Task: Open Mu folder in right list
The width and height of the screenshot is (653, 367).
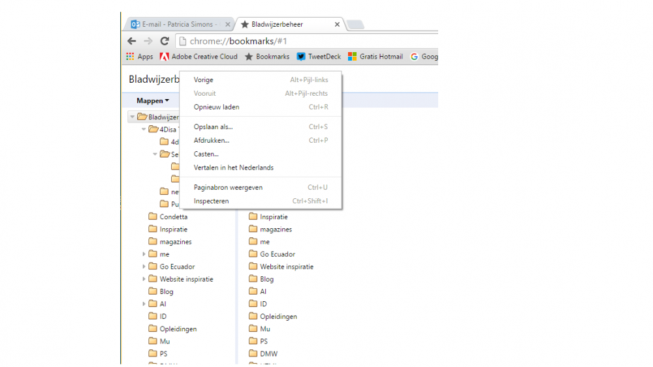Action: [x=260, y=329]
